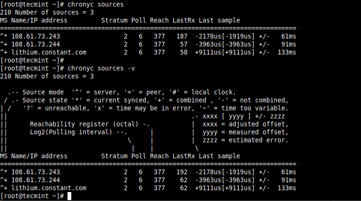Click the '^*' marker in the LastRx 187 row
Viewport: 361px width, 201px height.
click(x=4, y=37)
